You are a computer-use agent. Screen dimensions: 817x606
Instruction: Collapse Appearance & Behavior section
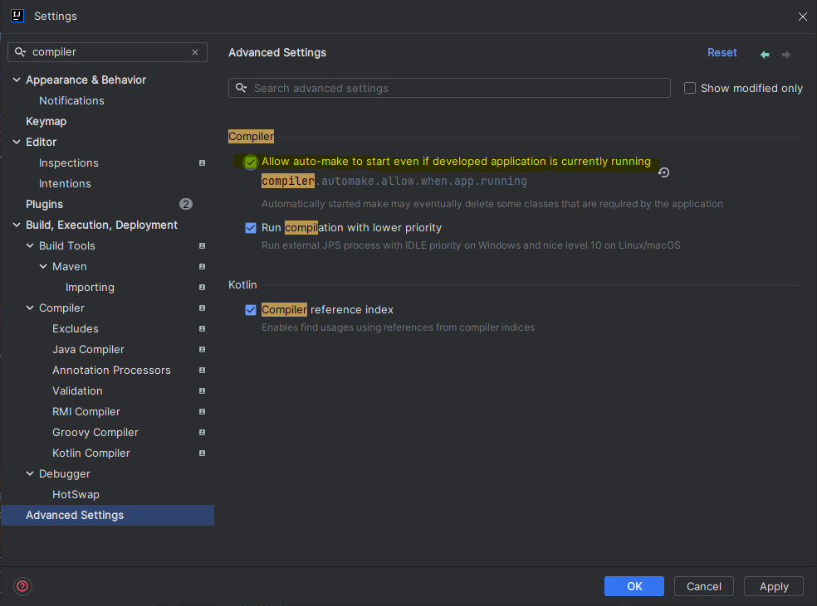click(17, 80)
